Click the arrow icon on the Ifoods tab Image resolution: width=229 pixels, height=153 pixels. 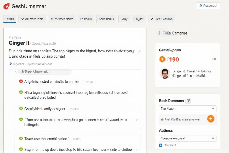81,19
